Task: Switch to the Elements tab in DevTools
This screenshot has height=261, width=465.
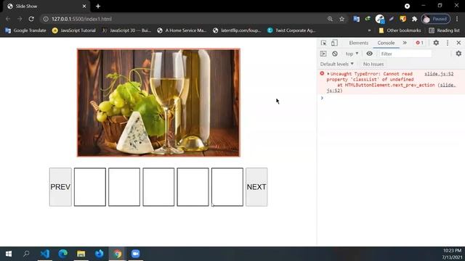Action: pos(358,43)
